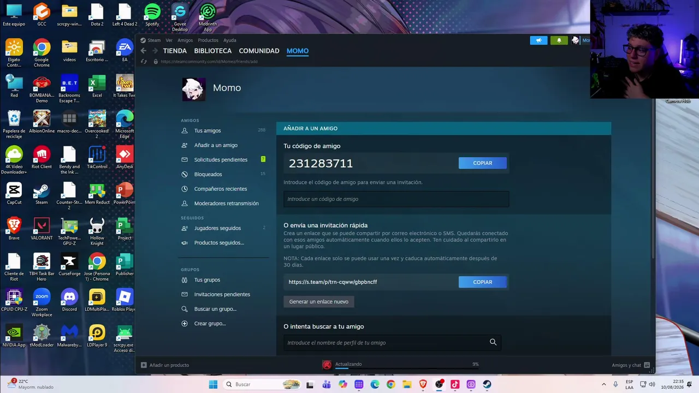Screen dimensions: 699x393
Task: Click the Windows taskbar Buscar search box
Action: [263, 384]
